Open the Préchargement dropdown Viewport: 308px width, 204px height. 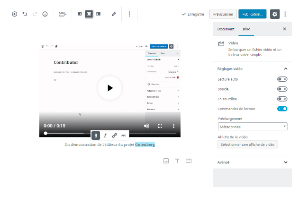253,127
